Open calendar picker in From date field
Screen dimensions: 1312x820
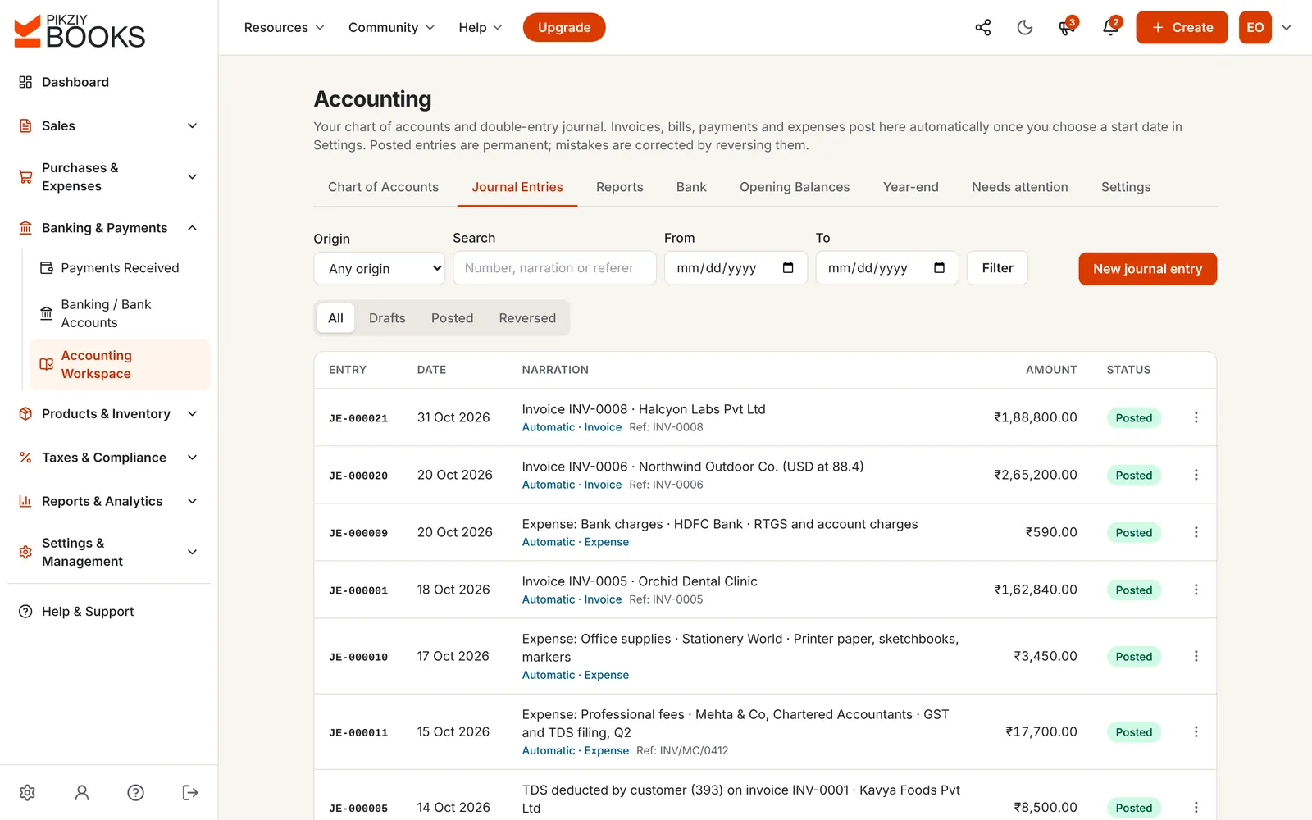point(788,268)
